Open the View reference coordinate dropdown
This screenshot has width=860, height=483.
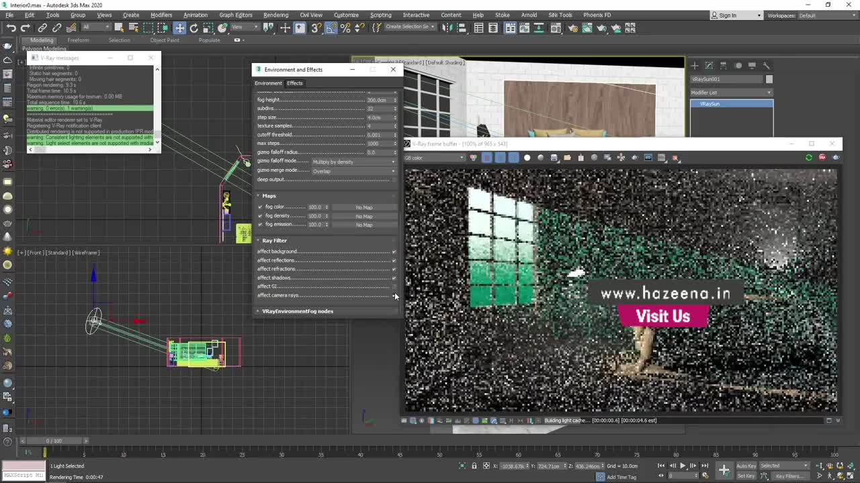245,28
